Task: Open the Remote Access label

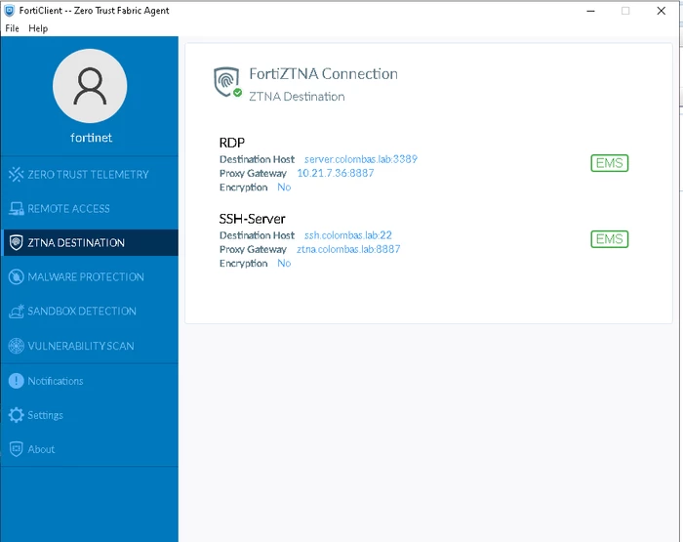Action: [69, 209]
